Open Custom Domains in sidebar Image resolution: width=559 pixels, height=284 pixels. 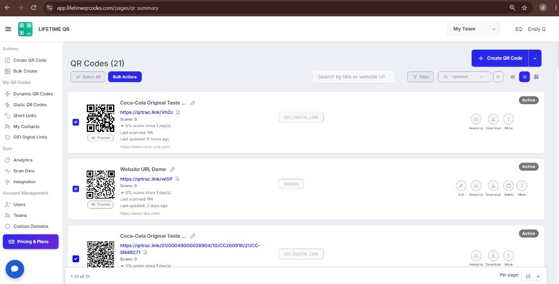[31, 226]
